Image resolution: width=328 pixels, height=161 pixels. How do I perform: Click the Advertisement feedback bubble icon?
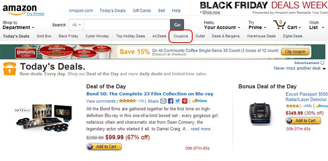[322, 63]
